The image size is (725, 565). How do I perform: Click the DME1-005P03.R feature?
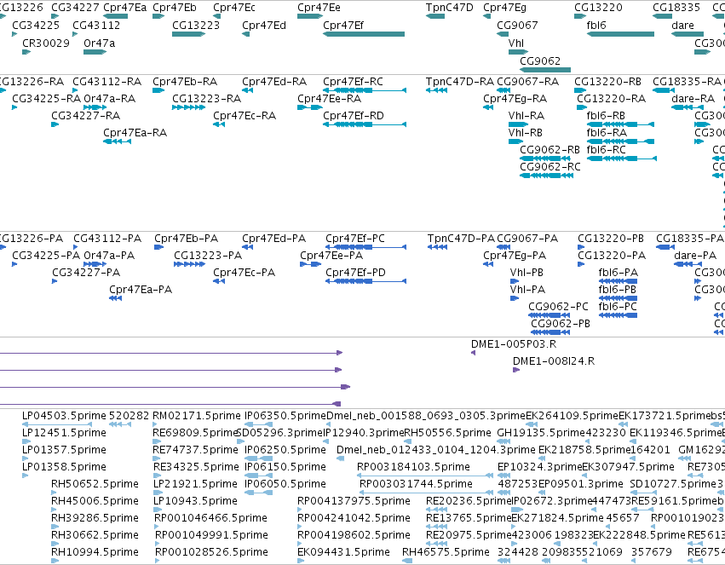[473, 353]
